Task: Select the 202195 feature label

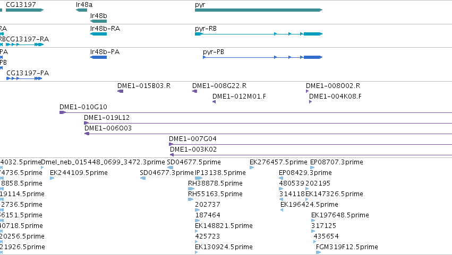Action: coord(318,183)
